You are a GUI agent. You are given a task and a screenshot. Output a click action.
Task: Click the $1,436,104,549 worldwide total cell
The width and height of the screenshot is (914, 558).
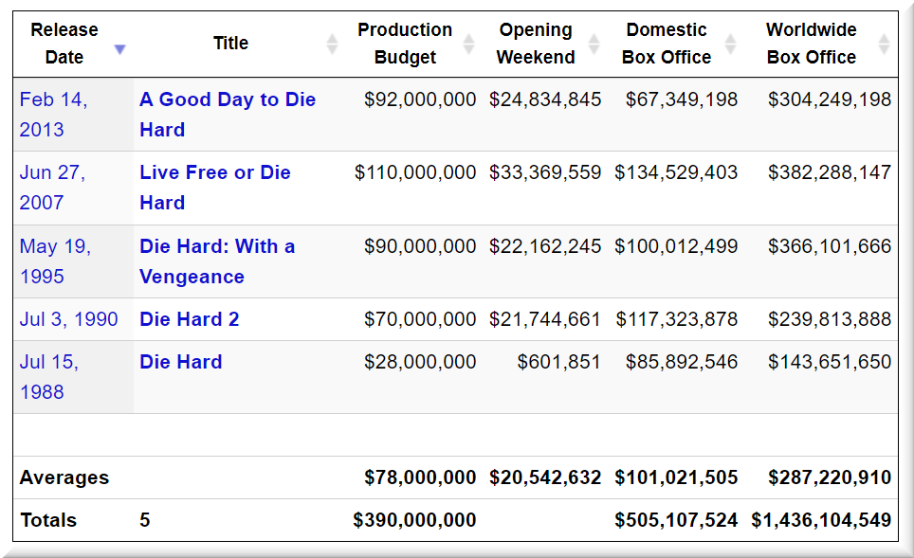pyautogui.click(x=821, y=520)
